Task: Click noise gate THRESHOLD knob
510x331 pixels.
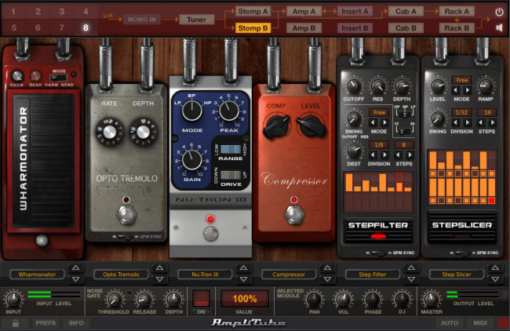Action: coord(114,299)
